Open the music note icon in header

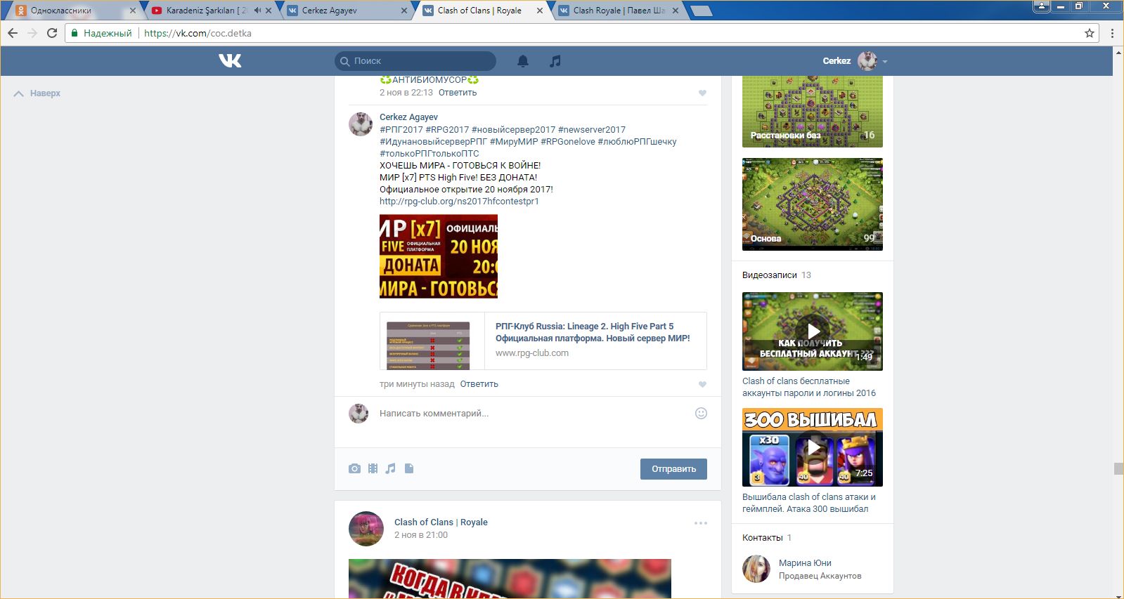click(555, 61)
